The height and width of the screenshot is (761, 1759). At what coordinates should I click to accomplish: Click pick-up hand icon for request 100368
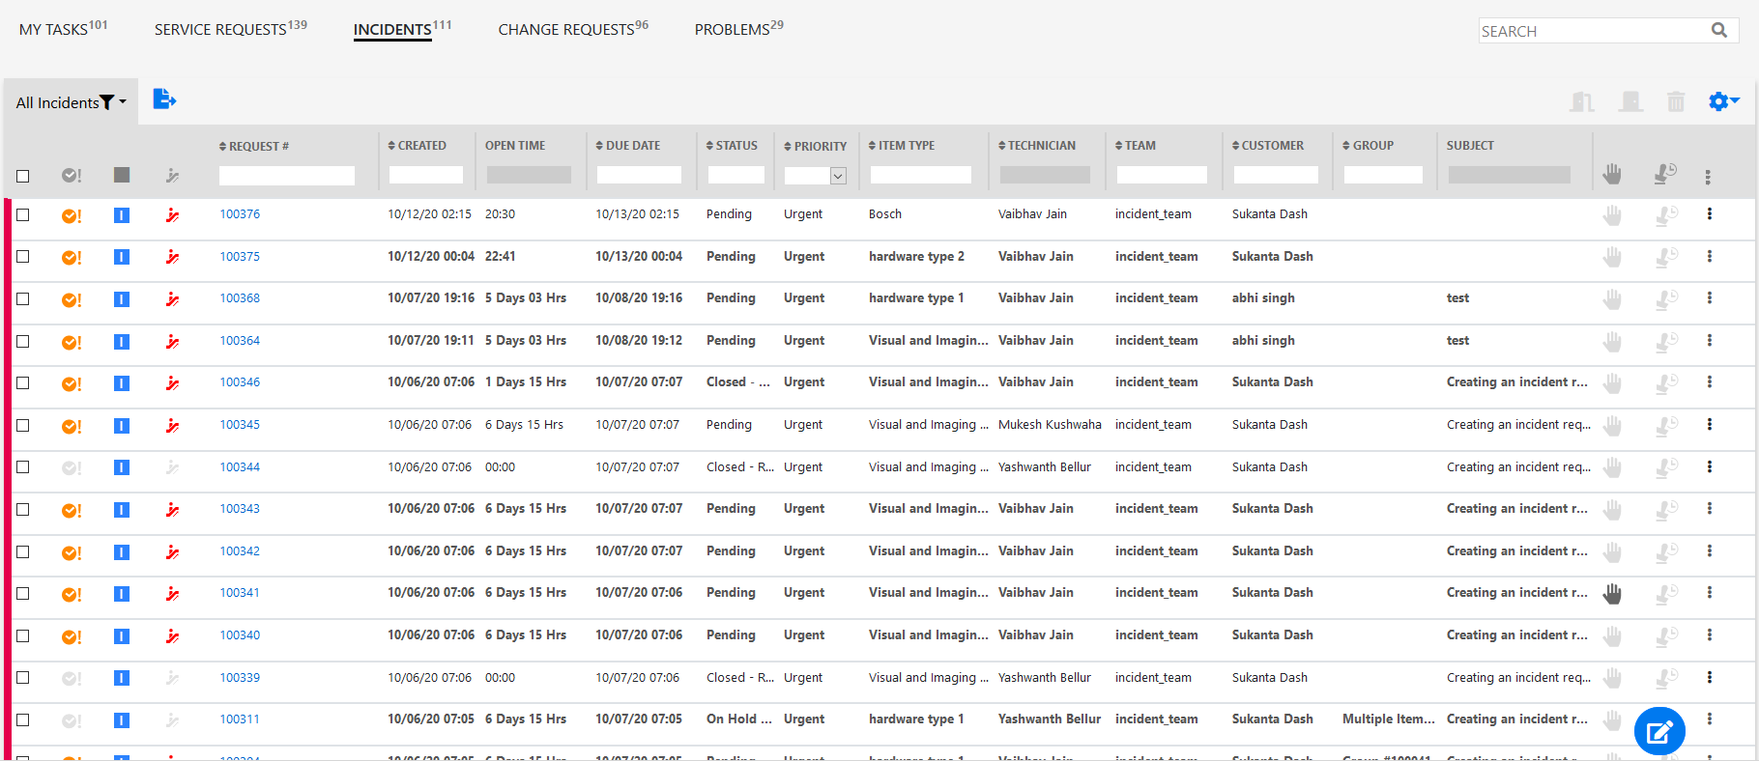1612,299
